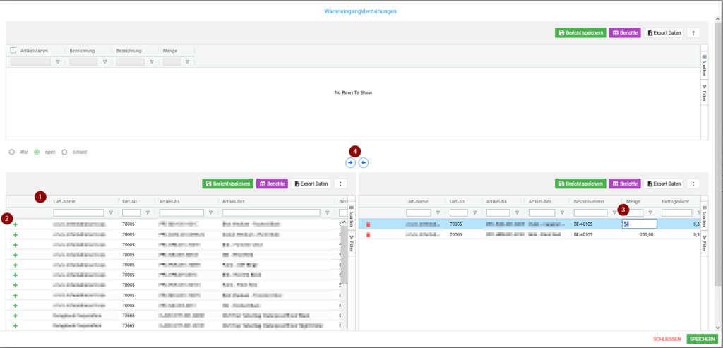Select the Alle radio button

click(x=12, y=152)
